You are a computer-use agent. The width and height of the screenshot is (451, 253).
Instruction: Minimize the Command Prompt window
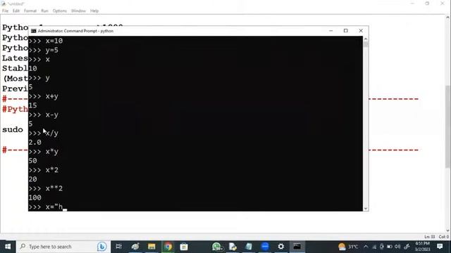click(330, 31)
